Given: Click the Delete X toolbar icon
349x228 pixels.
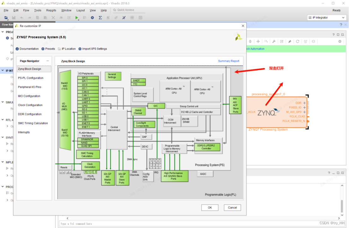Looking at the screenshot, I should click(x=53, y=18).
